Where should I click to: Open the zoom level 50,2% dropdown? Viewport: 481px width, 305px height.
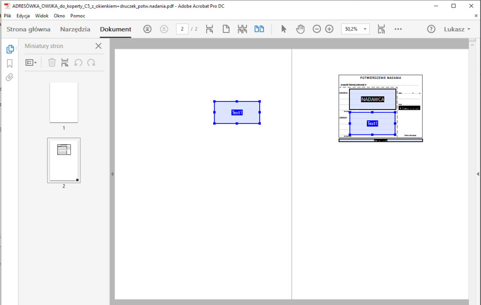[x=355, y=29]
